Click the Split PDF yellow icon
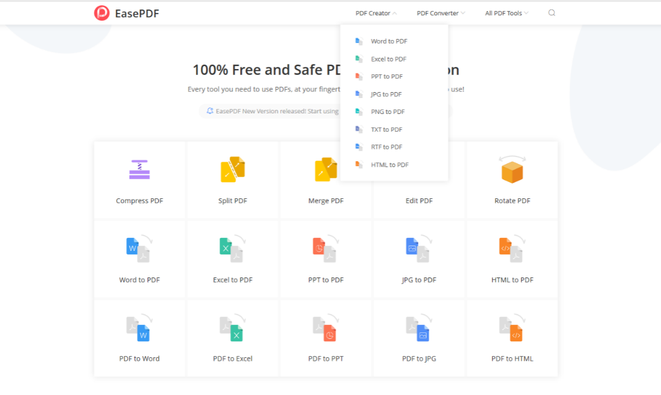Viewport: 661px width, 395px height. pyautogui.click(x=233, y=169)
